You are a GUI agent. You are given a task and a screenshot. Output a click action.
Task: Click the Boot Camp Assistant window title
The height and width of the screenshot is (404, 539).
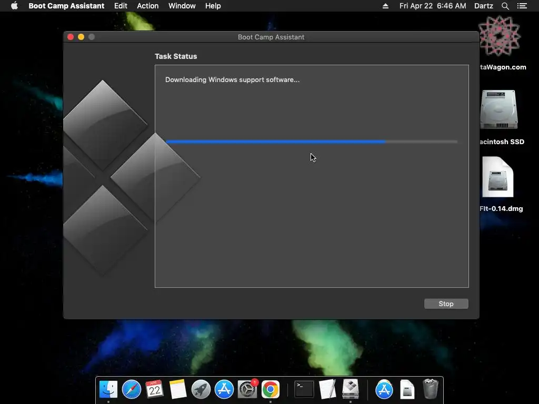click(271, 37)
